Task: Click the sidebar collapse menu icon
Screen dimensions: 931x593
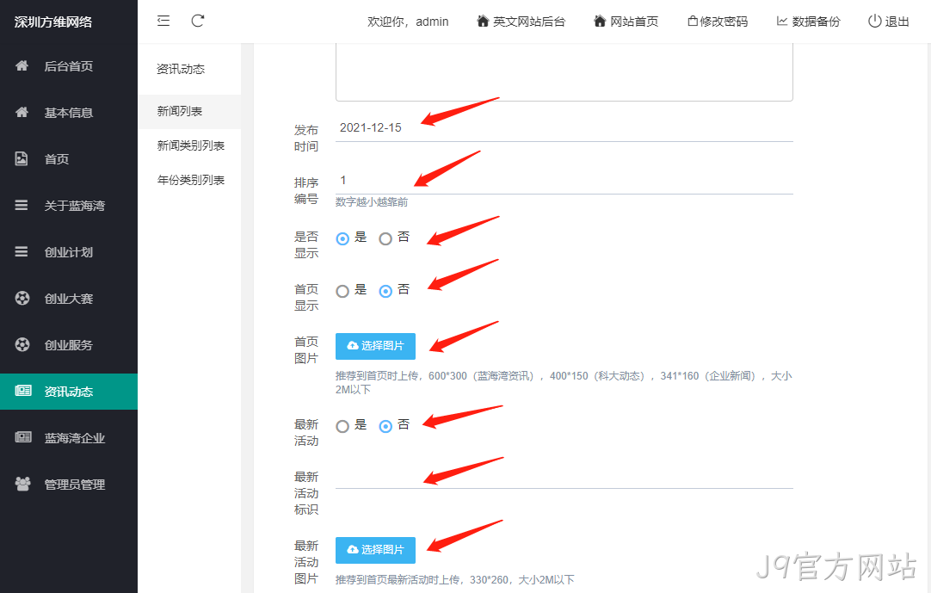Action: click(163, 21)
